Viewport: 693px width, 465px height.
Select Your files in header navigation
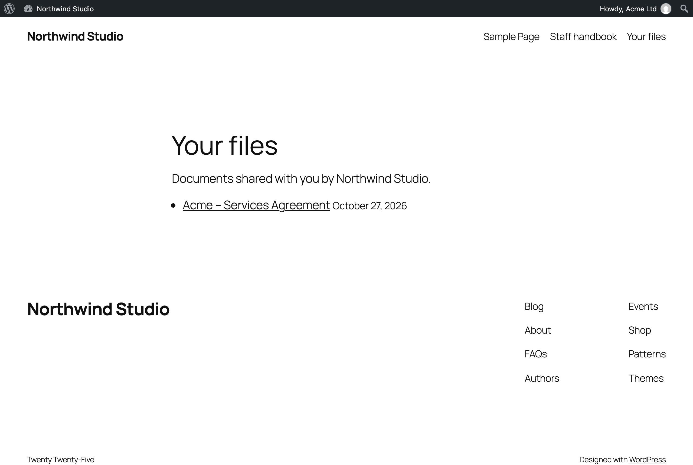(646, 36)
